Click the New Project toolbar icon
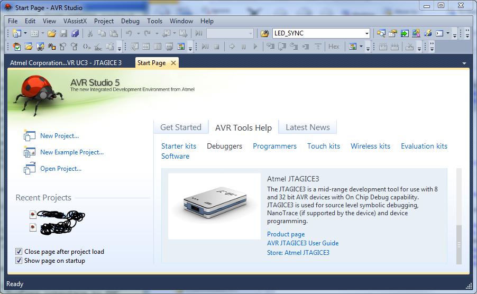 [17, 33]
